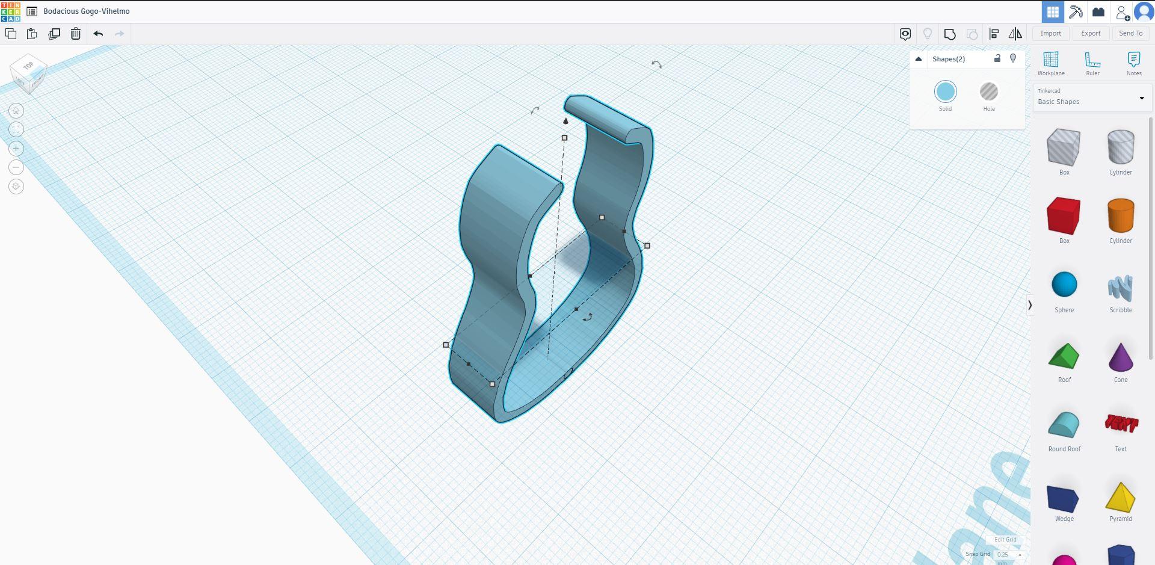Click the Ungroup icon

(972, 34)
